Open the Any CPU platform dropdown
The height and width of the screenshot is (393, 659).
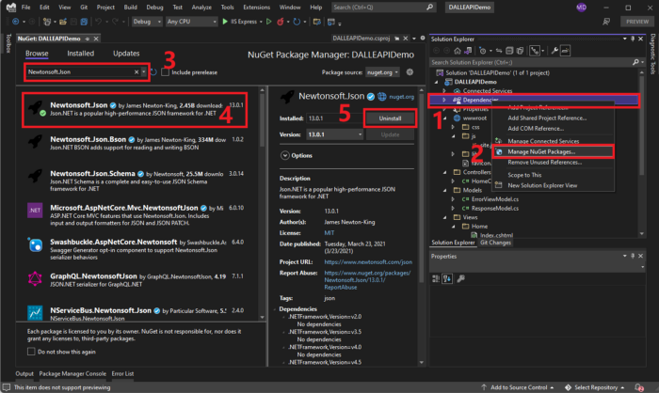191,22
